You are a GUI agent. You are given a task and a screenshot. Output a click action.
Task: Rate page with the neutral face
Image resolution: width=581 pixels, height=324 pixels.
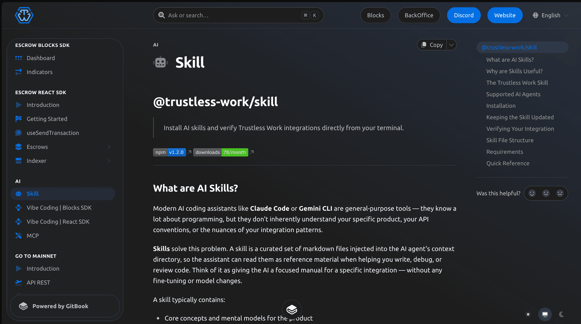pyautogui.click(x=546, y=193)
